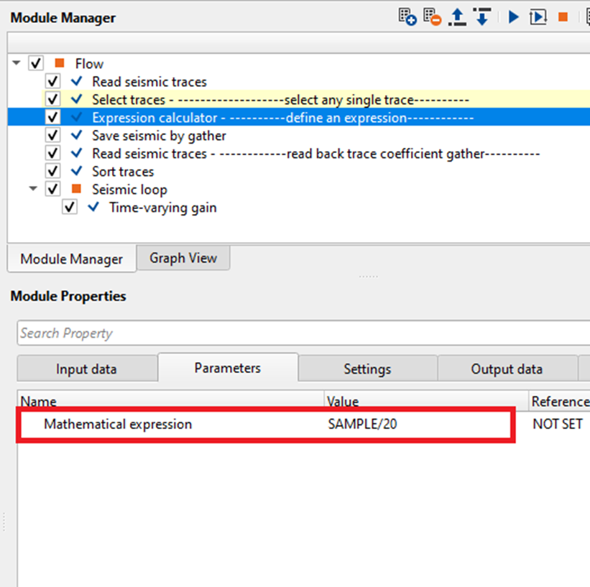Screen dimensions: 590x587
Task: Stop flow execution with orange square
Action: [x=563, y=17]
